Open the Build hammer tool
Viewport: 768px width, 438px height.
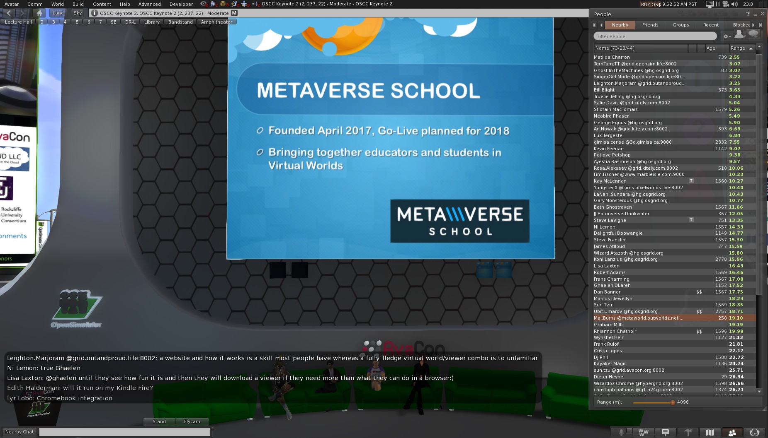coord(688,433)
